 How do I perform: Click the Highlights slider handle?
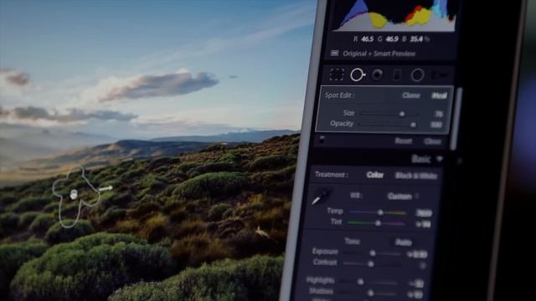tap(360, 282)
